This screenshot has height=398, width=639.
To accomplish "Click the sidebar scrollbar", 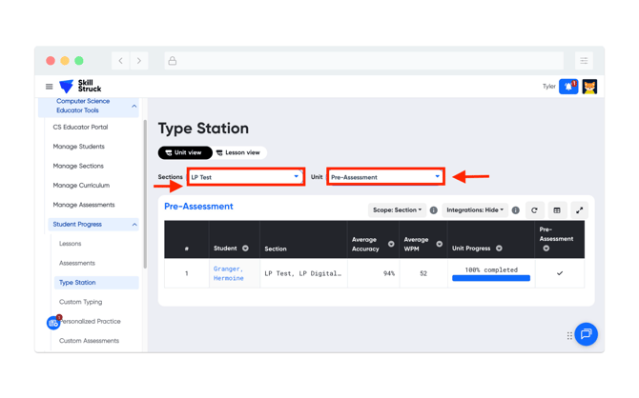I will click(145, 194).
